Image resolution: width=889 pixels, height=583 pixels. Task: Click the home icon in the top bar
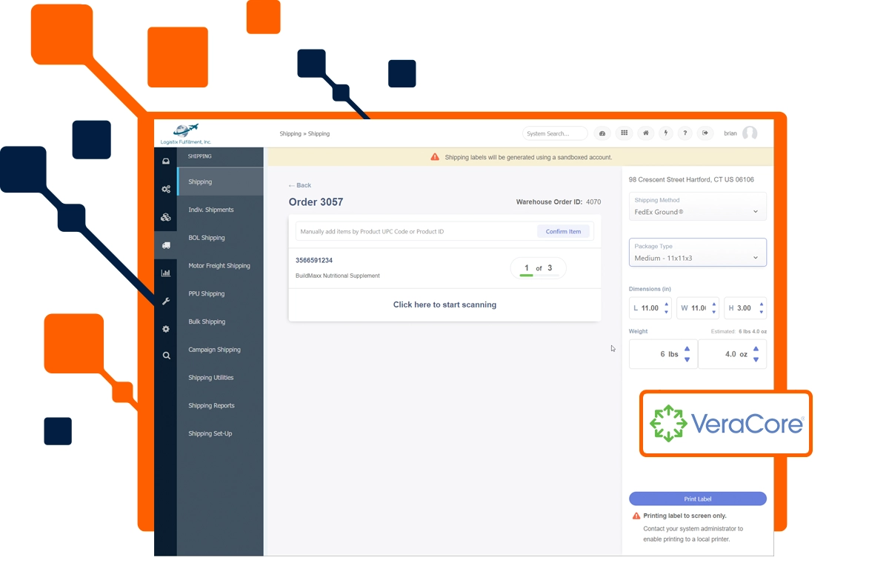[x=645, y=133]
